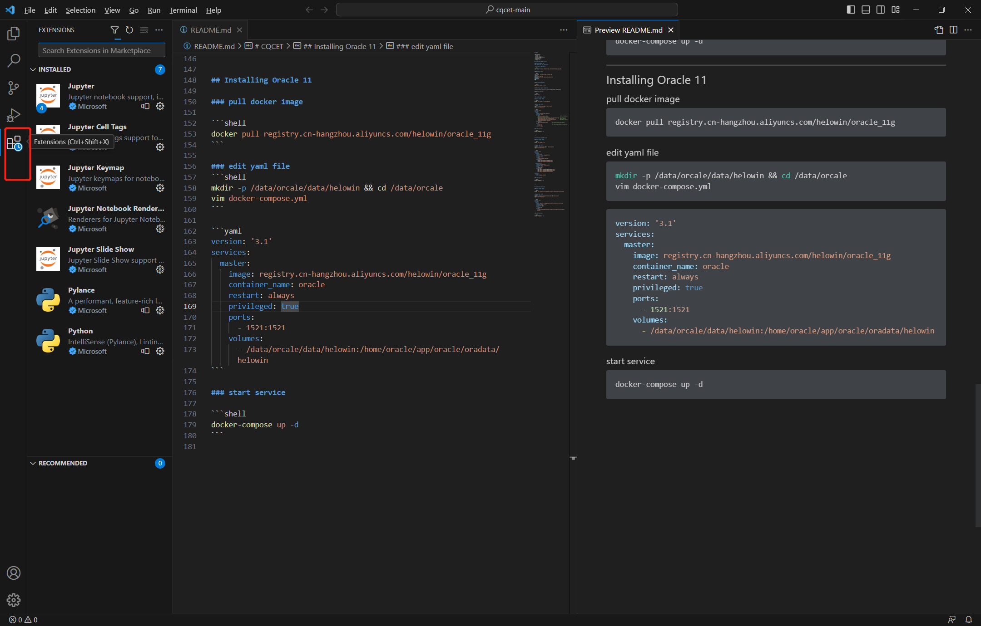Toggle the bottom panel layout button
Screen dimensions: 981x626
coord(866,10)
